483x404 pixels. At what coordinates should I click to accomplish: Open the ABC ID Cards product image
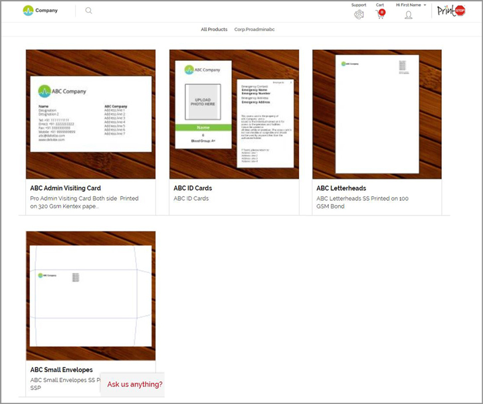pyautogui.click(x=234, y=114)
